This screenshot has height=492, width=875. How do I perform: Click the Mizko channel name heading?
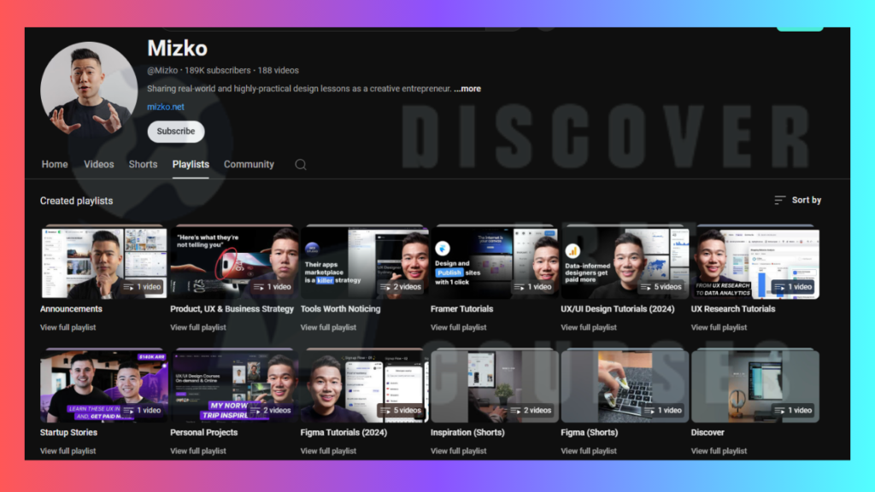pos(178,49)
